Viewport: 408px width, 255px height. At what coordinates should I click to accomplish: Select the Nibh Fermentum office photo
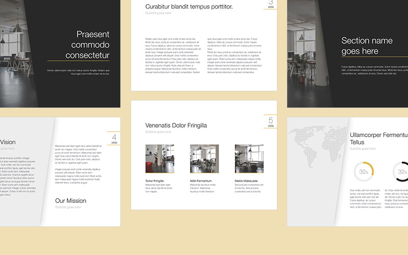[x=205, y=159]
